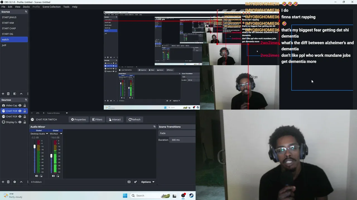
Task: Open the Tools menu
Action: pos(66,7)
